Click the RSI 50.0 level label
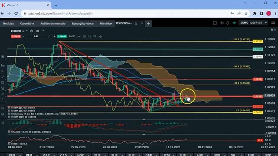Viewport: 278px width, 156px height. [260, 140]
